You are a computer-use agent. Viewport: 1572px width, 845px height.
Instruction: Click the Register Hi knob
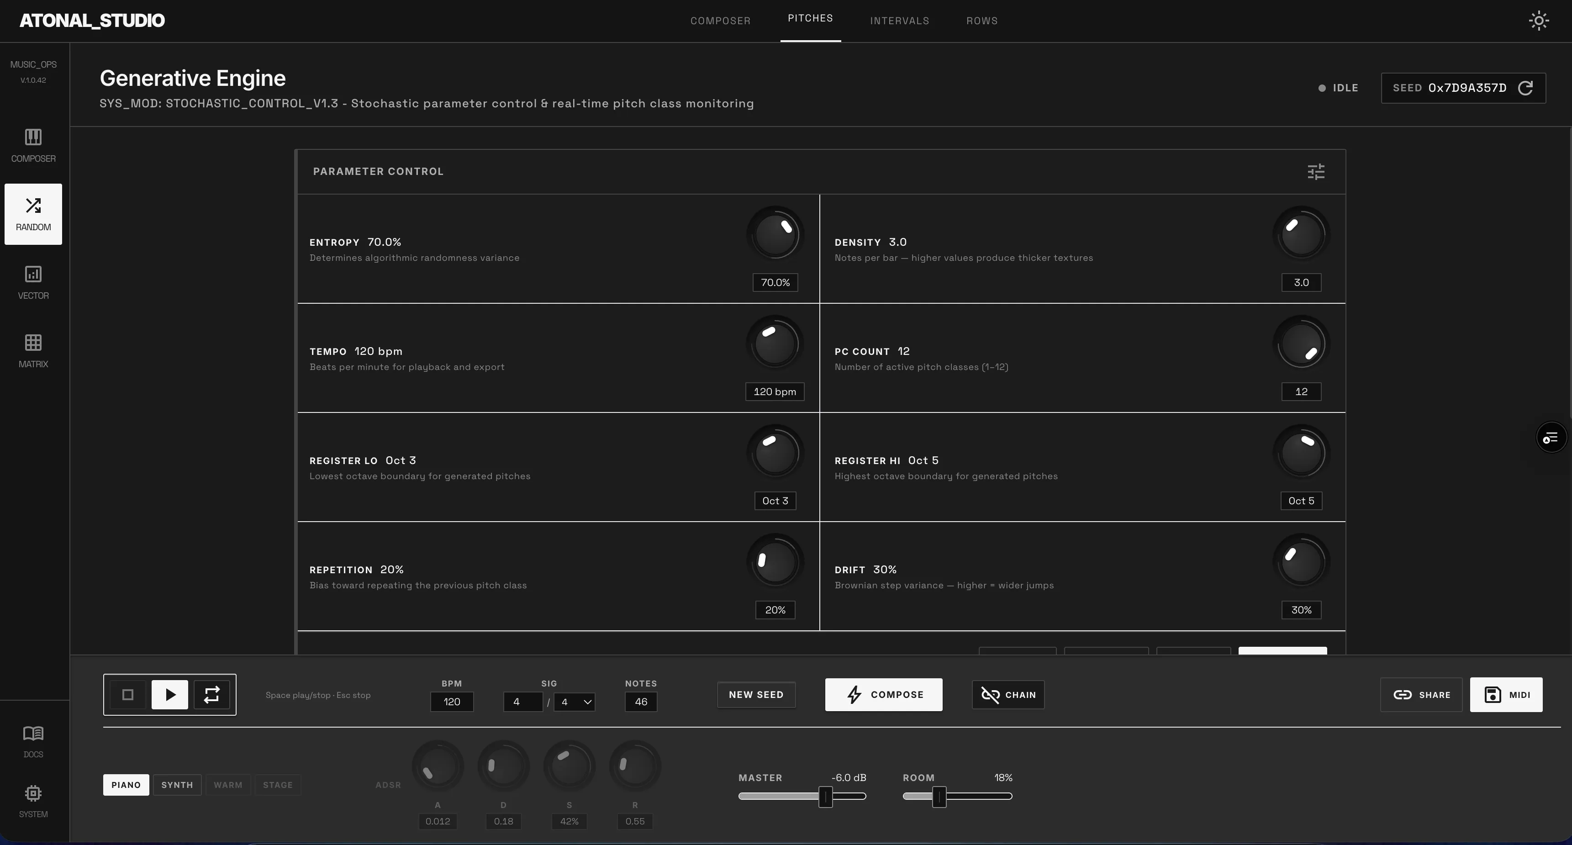(1301, 453)
